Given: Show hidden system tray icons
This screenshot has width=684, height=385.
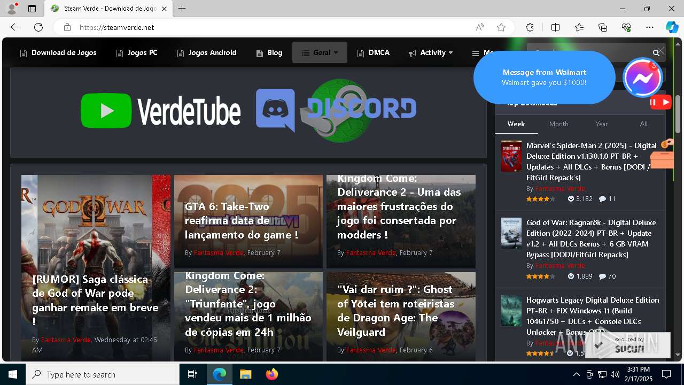Looking at the screenshot, I should (576, 374).
